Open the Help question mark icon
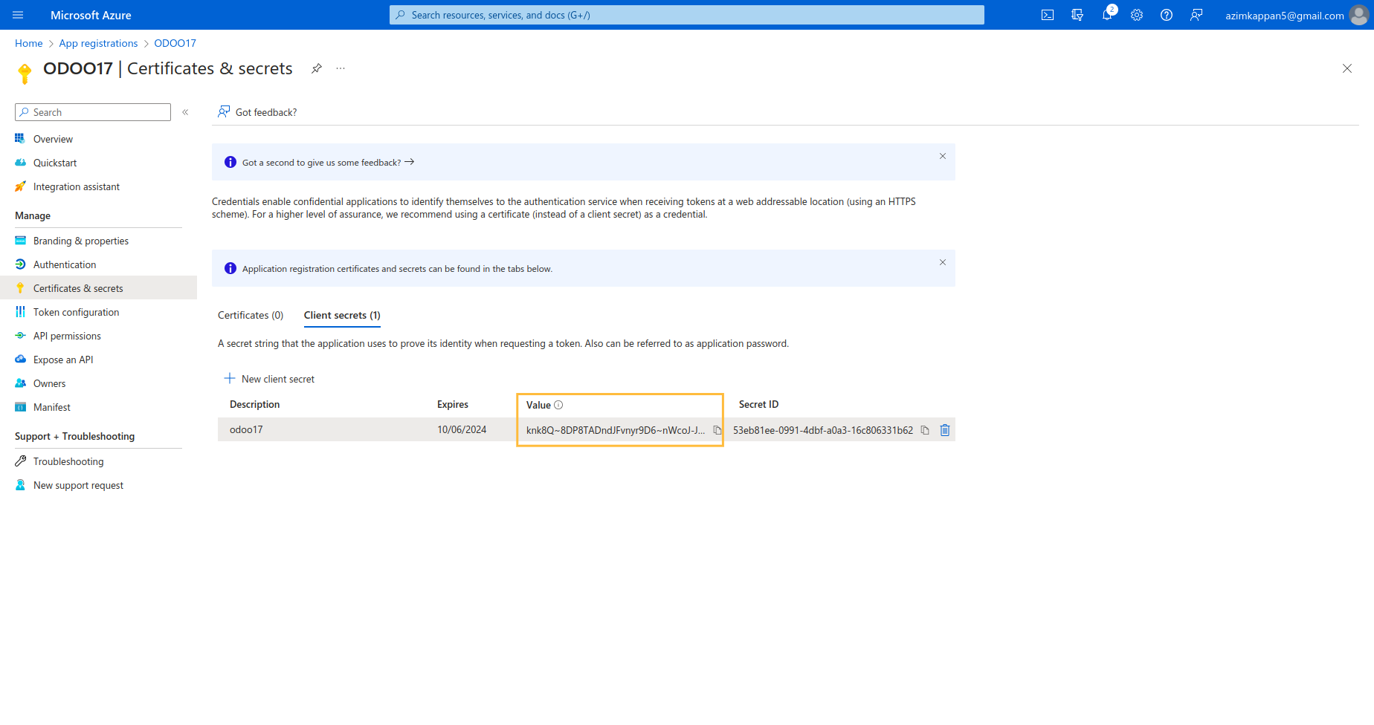 click(1167, 15)
